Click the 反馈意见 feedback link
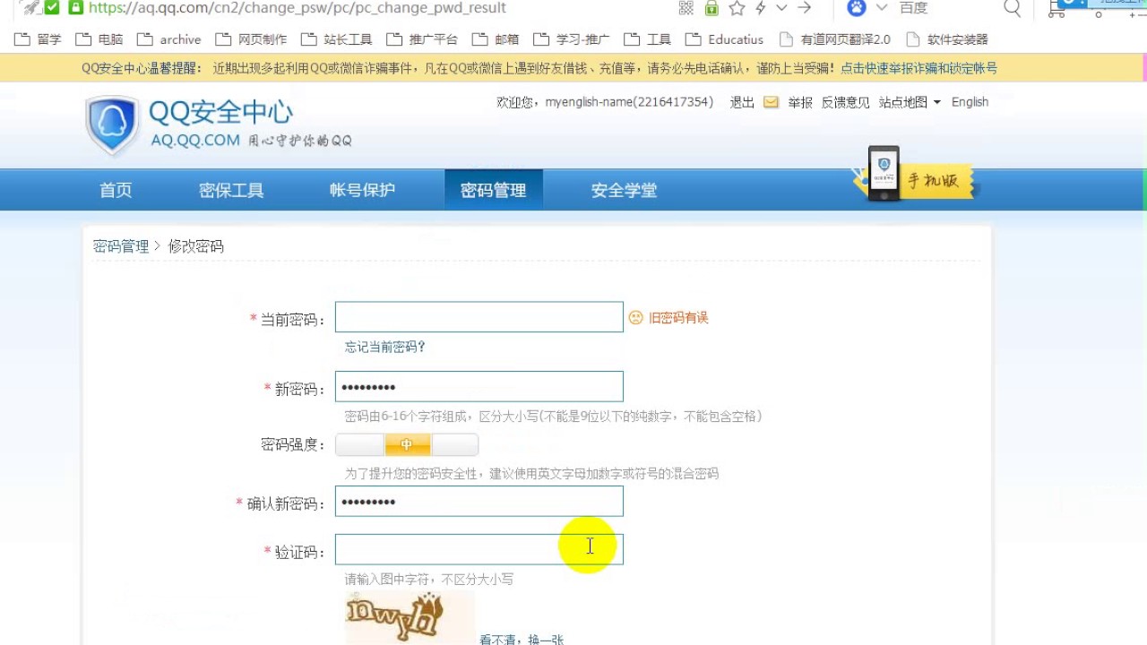The height and width of the screenshot is (645, 1147). pyautogui.click(x=845, y=102)
